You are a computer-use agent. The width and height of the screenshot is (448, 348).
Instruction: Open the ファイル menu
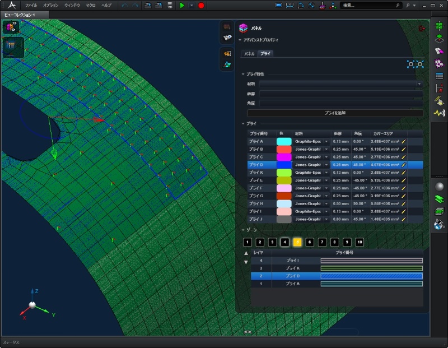(x=31, y=5)
